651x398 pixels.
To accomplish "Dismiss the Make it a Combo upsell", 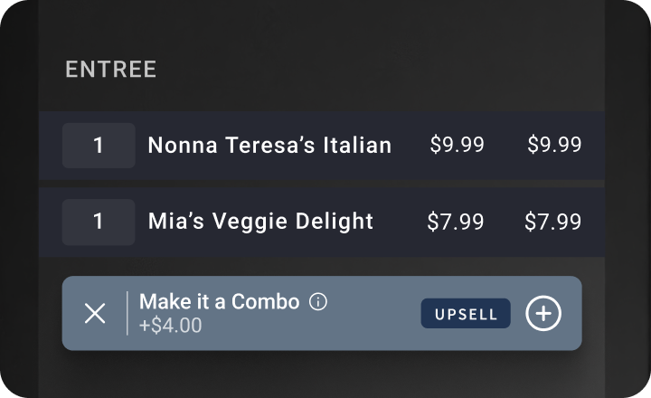I will click(x=95, y=313).
